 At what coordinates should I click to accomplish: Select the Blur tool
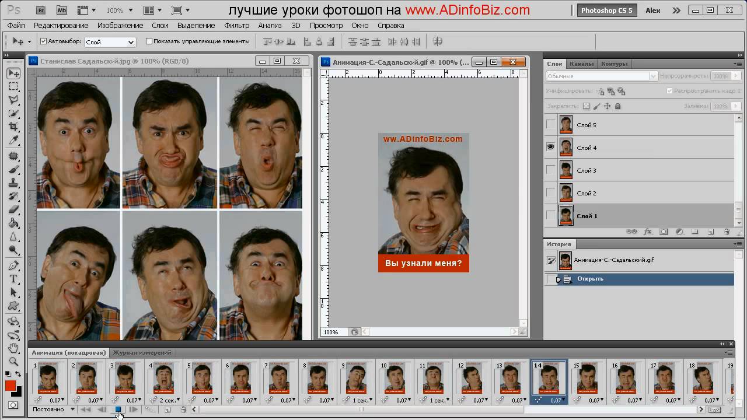14,237
